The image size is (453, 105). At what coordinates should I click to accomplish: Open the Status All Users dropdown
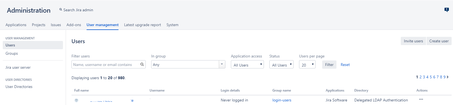pyautogui.click(x=281, y=64)
